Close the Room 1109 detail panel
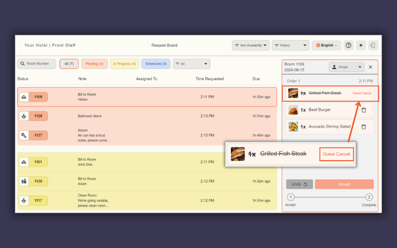The width and height of the screenshot is (397, 248). pos(370,67)
